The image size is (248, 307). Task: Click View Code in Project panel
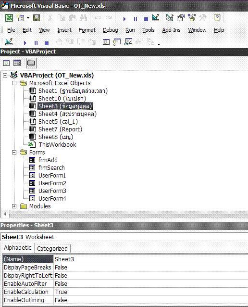[x=6, y=63]
